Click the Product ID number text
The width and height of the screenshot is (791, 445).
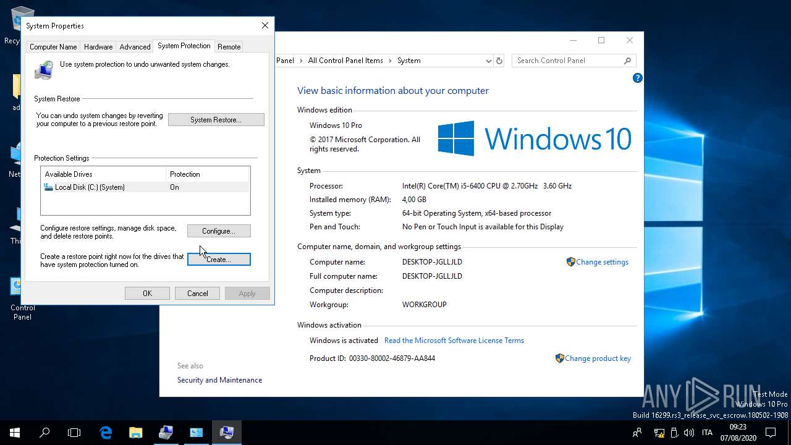click(392, 358)
